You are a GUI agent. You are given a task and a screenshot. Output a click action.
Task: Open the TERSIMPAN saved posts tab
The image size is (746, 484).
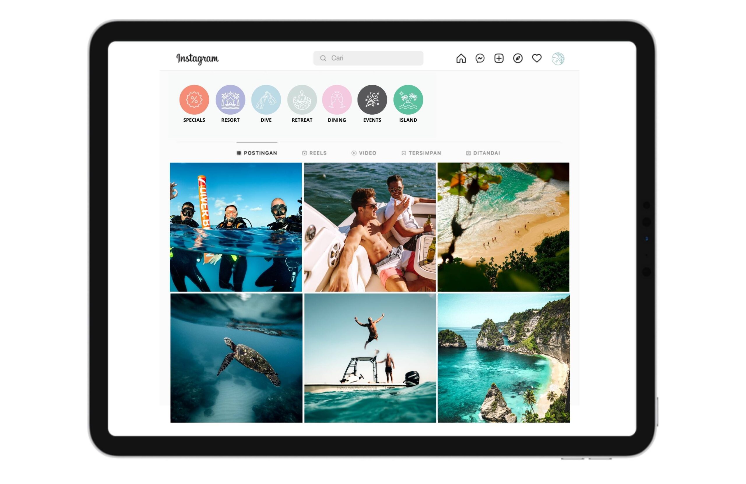pos(422,153)
